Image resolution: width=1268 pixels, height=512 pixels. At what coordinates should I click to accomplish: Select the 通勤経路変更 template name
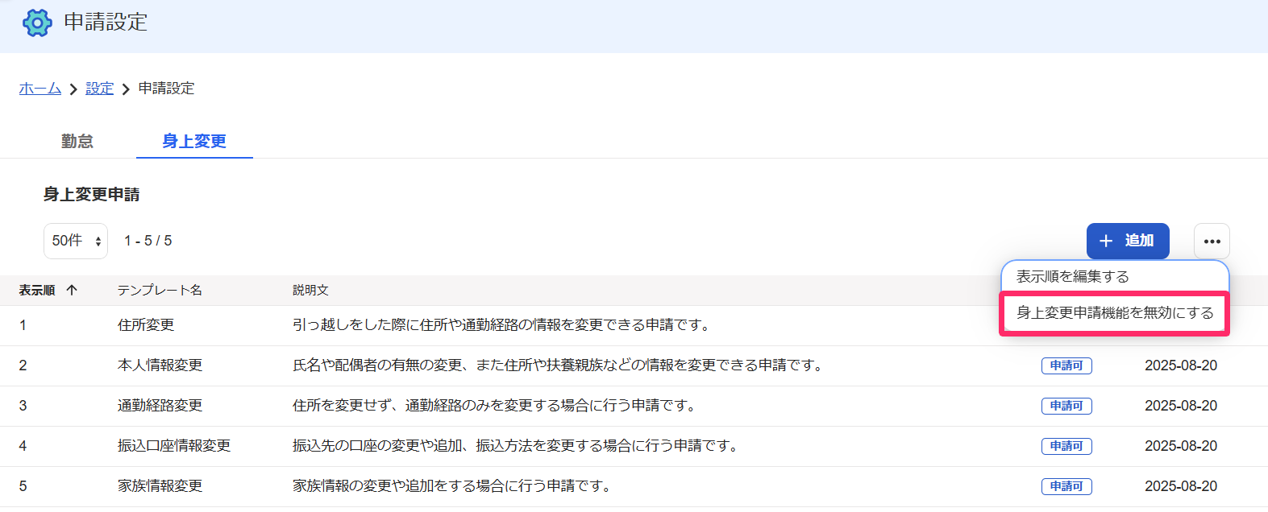[x=160, y=406]
